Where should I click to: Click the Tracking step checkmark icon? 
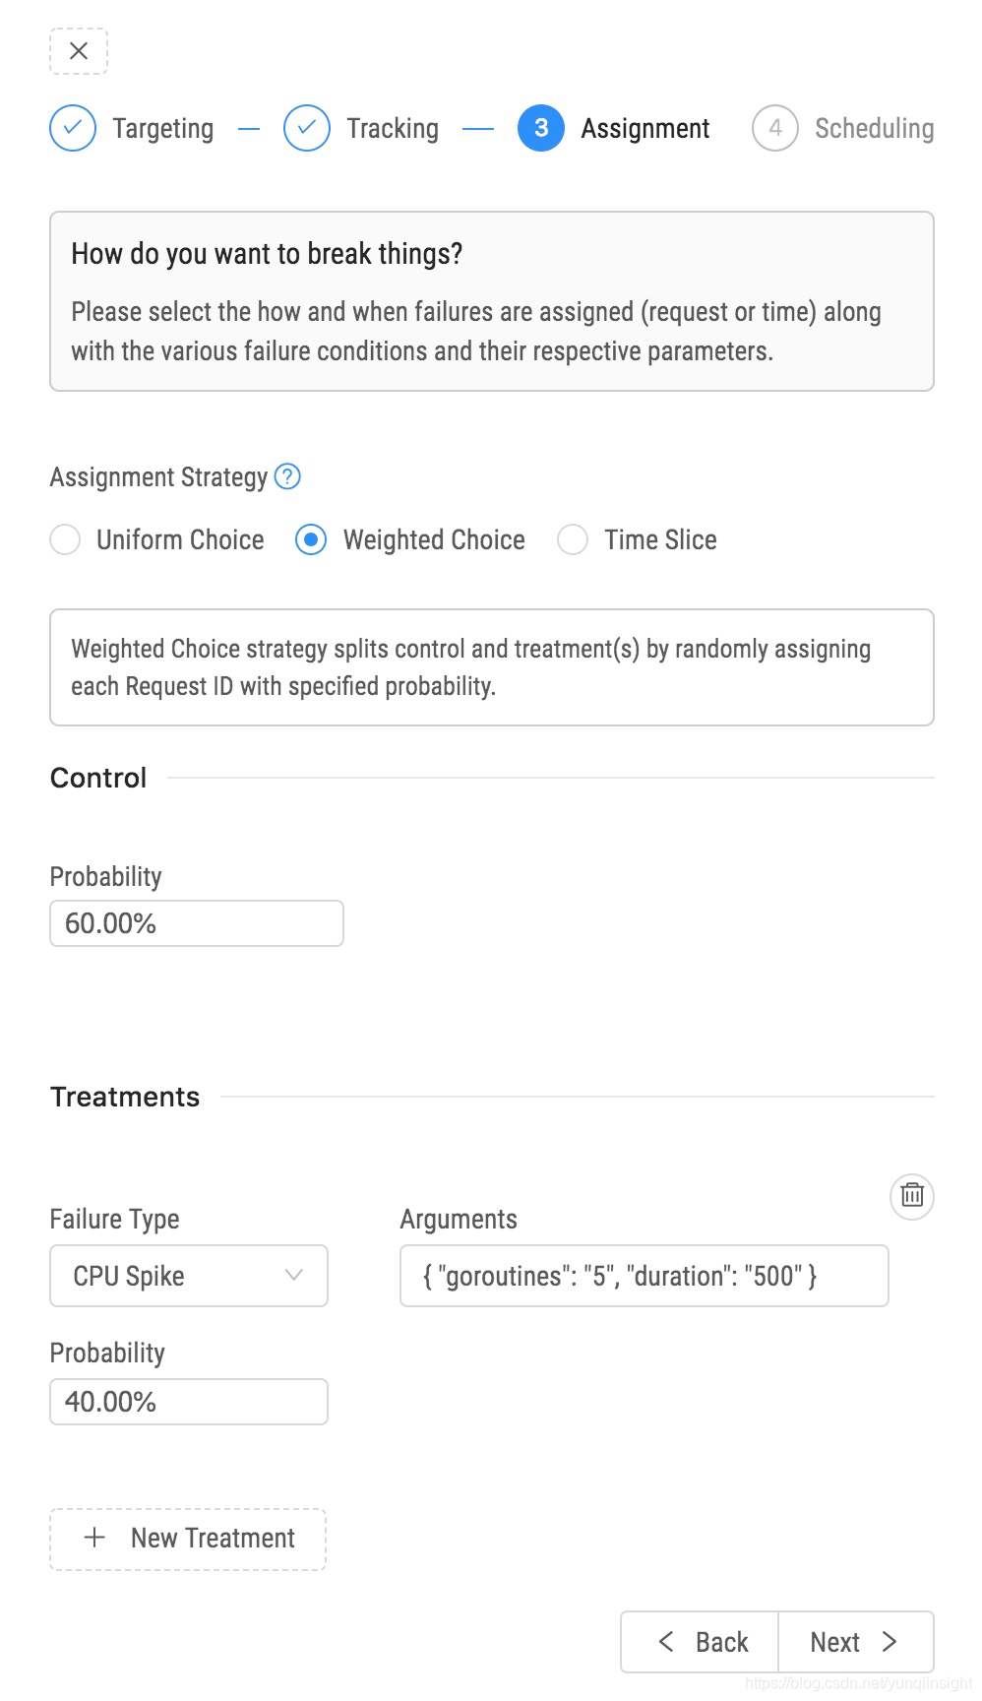pos(307,128)
